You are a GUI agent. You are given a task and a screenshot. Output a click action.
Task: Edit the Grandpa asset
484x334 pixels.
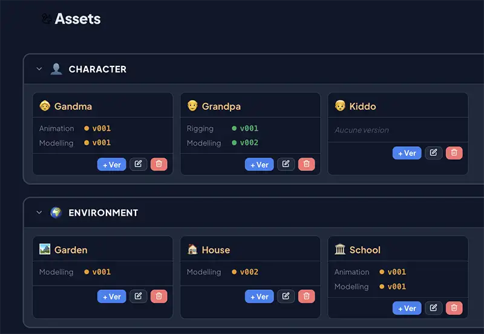[286, 164]
